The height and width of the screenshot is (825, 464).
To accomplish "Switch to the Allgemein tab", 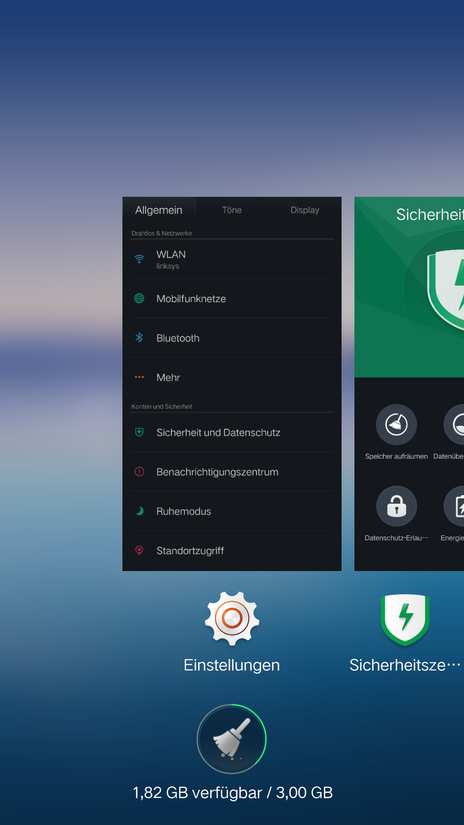I will pos(159,210).
